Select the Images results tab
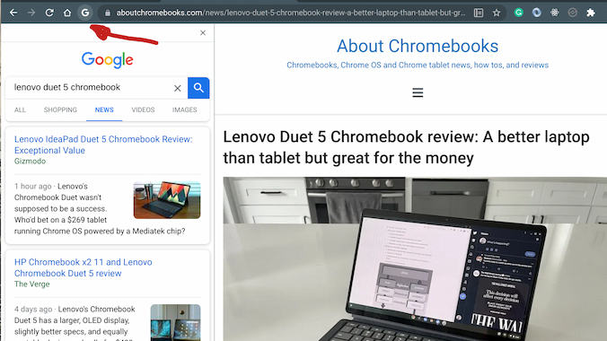 [185, 109]
